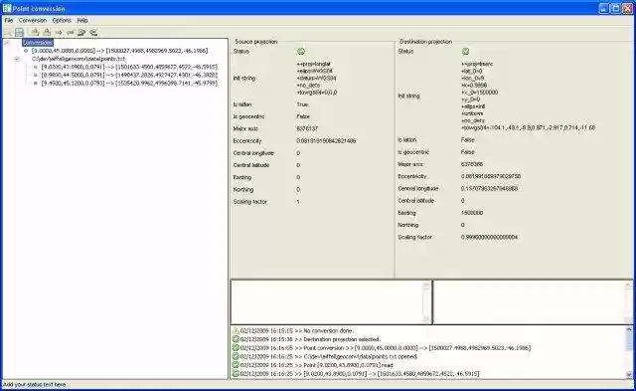The width and height of the screenshot is (636, 391).
Task: Click green icon beside 'points.txt opened' log entry
Action: (x=236, y=356)
